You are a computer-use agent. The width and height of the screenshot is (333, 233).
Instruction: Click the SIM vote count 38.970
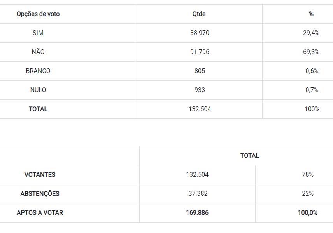(x=200, y=33)
